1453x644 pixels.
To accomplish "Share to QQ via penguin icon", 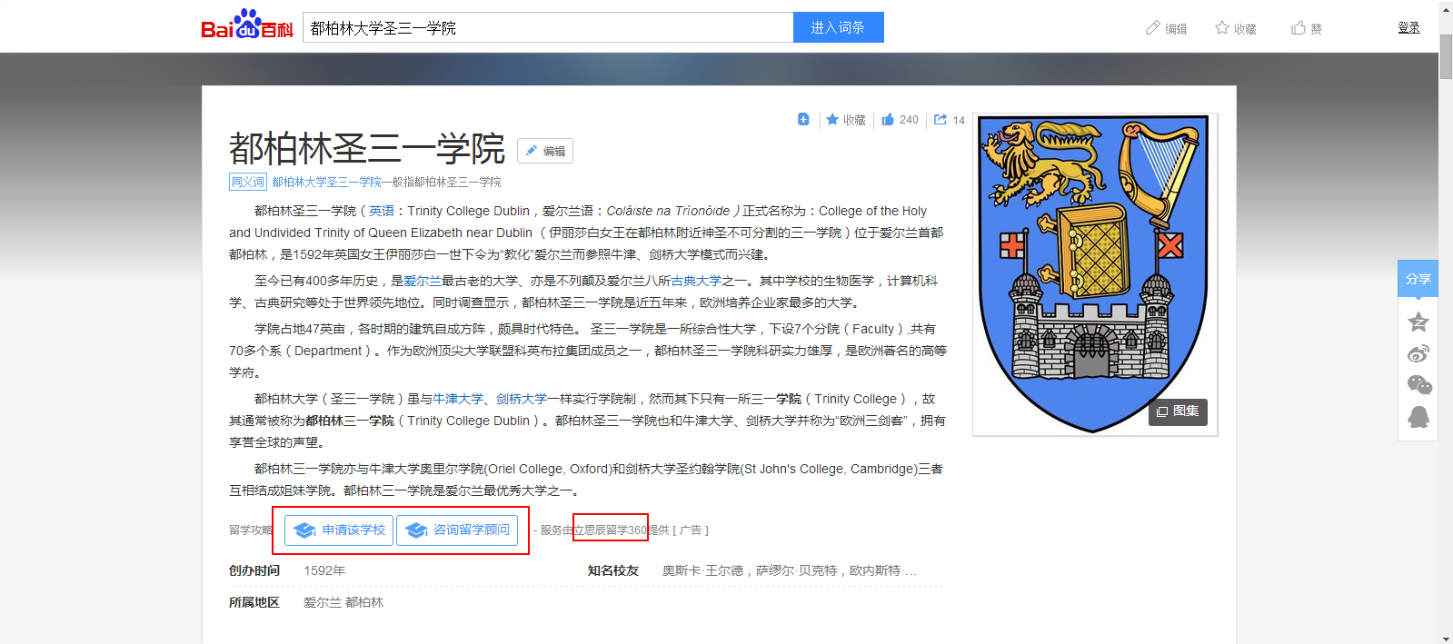I will [x=1418, y=417].
